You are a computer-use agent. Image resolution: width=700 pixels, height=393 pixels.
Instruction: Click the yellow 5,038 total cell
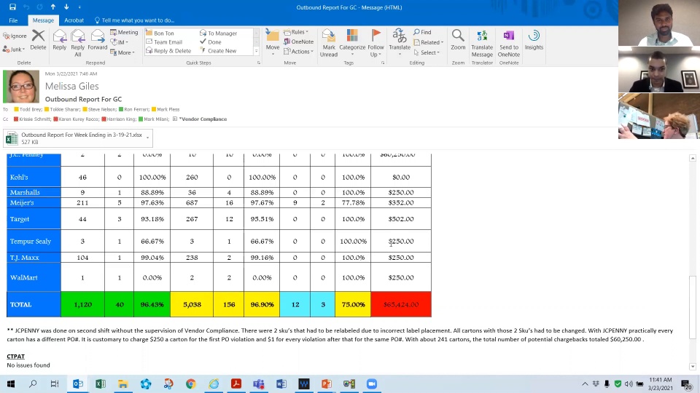[x=192, y=304]
